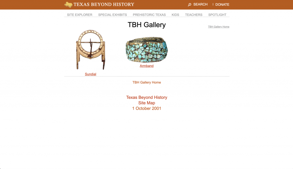Viewport: 293px width, 169px height.
Task: Open the Sundial artifact image
Action: click(x=91, y=50)
